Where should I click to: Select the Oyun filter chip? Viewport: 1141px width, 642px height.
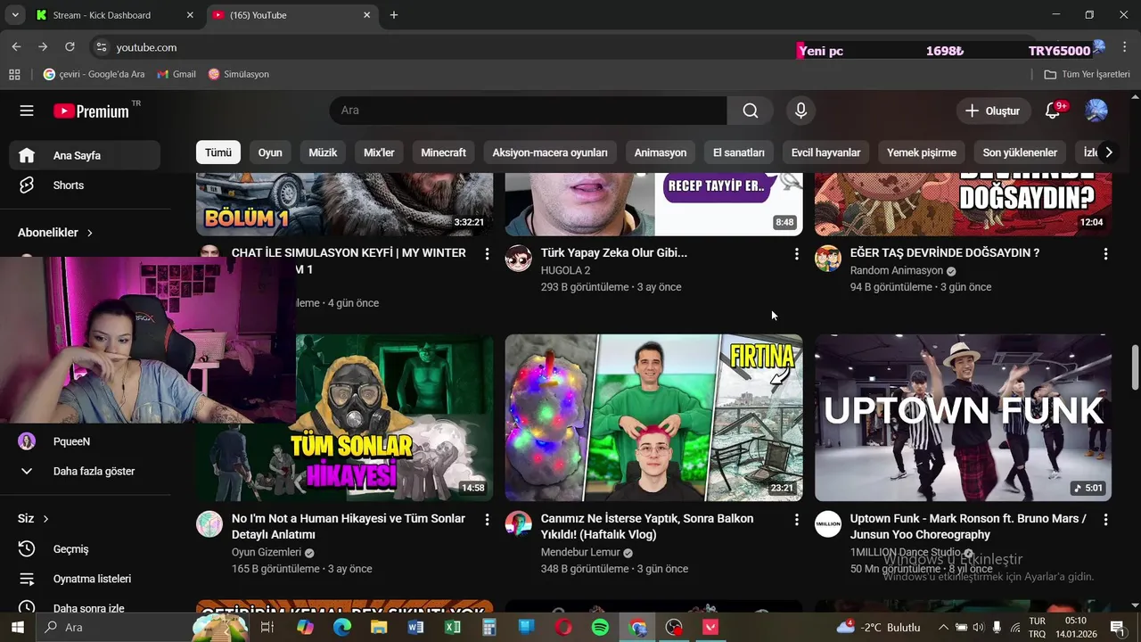[270, 152]
